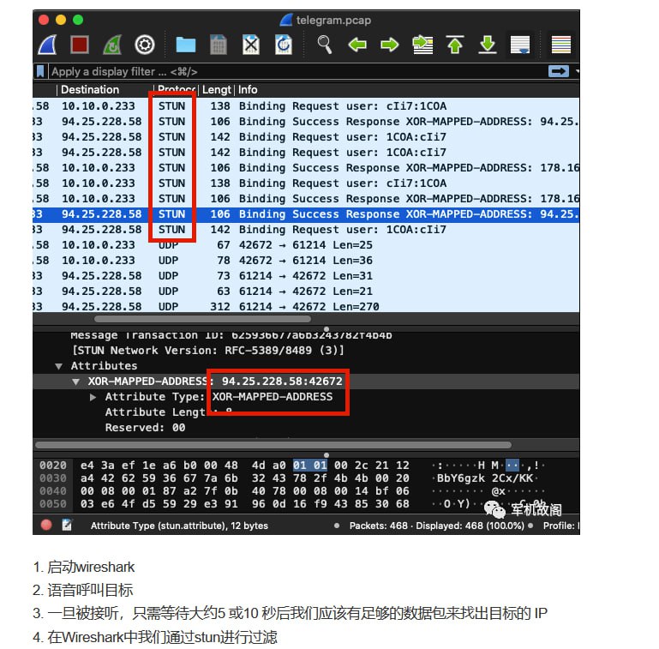Collapse the XOR-MAPPED-ADDRESS tree node

coord(75,382)
